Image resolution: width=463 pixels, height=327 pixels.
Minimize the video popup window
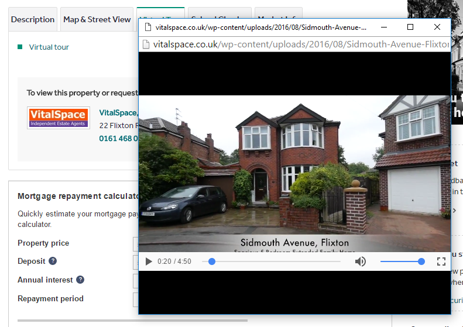tap(384, 27)
